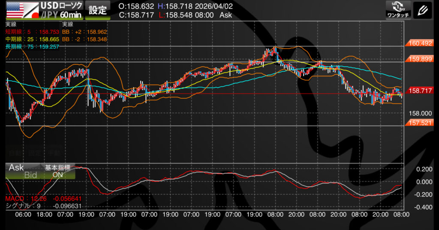Tap the orange 157.521 price line tag

click(420, 123)
